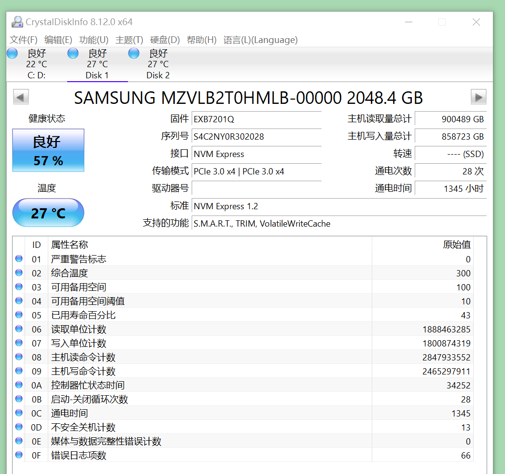Select raw value 2847933552 for 主机读命令计数
Image resolution: width=505 pixels, height=474 pixels.
tap(447, 358)
